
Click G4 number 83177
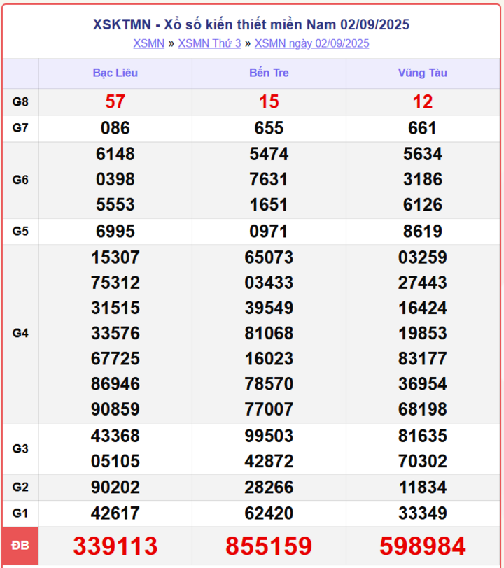point(423,359)
